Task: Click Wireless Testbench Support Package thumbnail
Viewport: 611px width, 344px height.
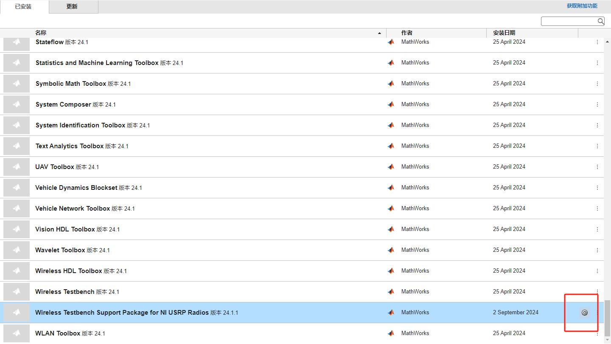Action: (x=17, y=313)
